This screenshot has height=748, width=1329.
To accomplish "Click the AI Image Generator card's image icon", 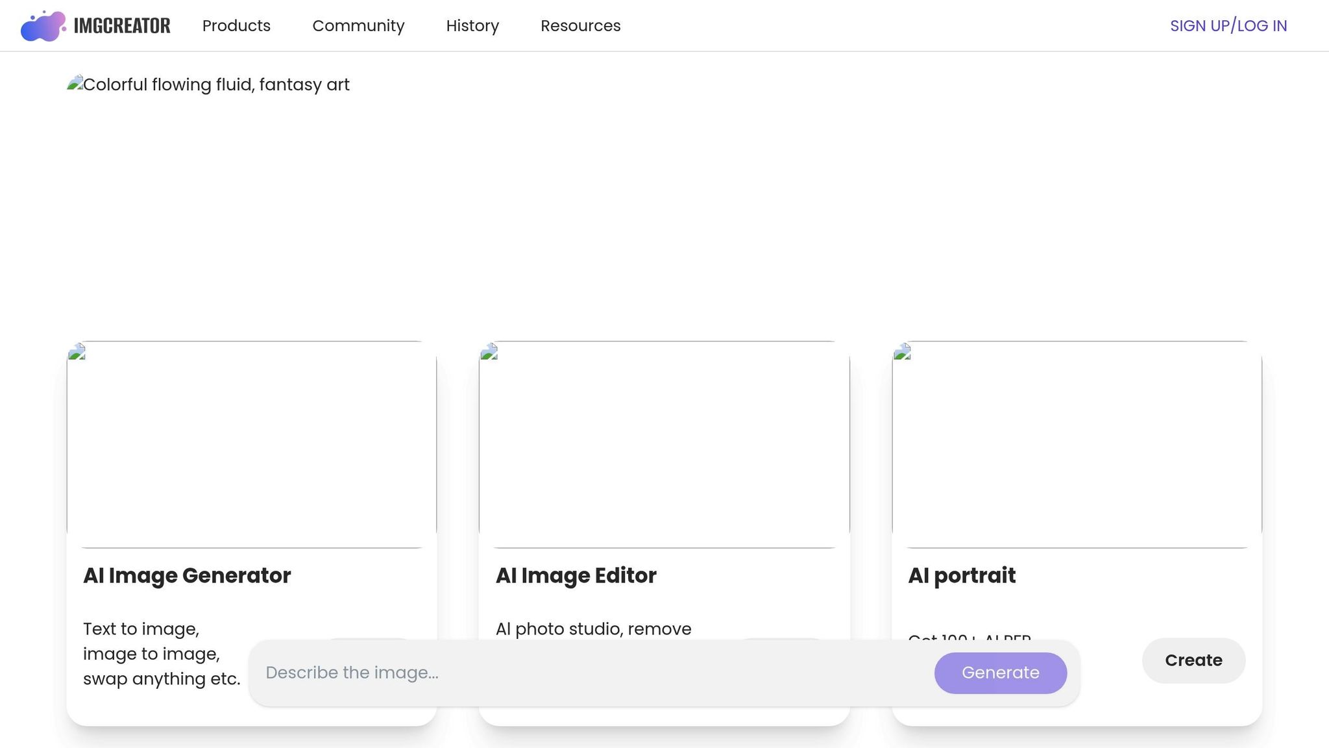I will [78, 351].
